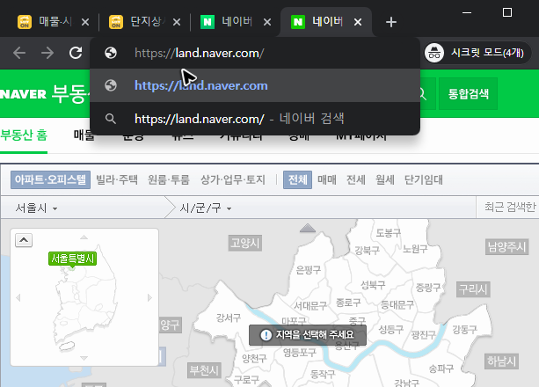Select the 네이버 검색 suggestion row
The height and width of the screenshot is (387, 539).
(254, 119)
